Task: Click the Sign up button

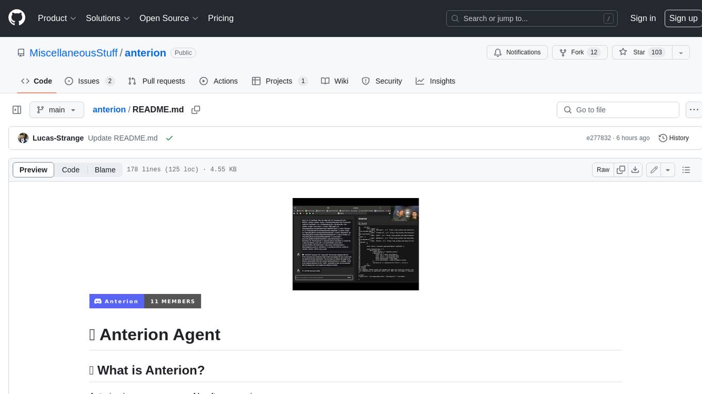Action: 683,18
